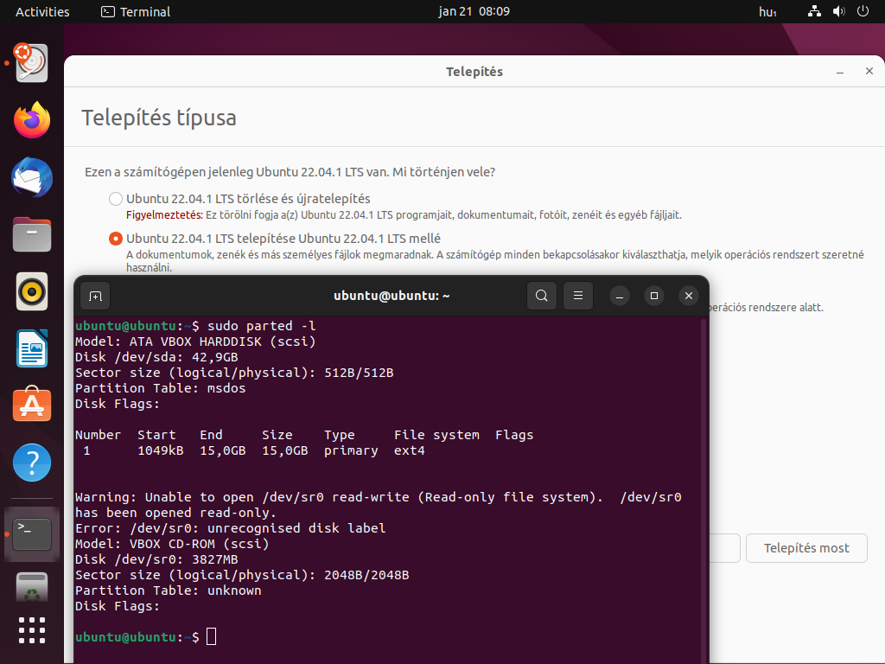
Task: Select 'Ubuntu 22.04.1 LTS törlése és újratelepítés' radio
Action: (116, 199)
